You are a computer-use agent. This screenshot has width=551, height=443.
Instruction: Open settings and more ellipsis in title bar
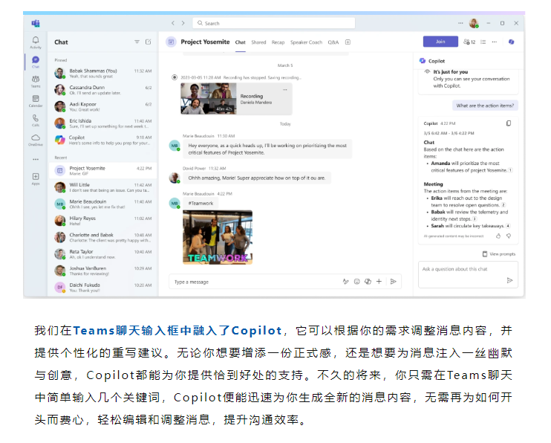click(460, 23)
